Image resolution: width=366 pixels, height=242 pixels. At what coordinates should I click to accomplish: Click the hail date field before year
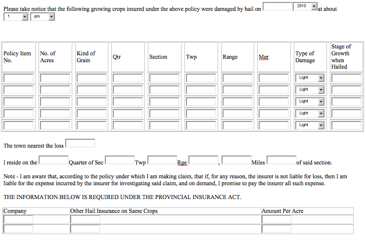(x=277, y=6)
